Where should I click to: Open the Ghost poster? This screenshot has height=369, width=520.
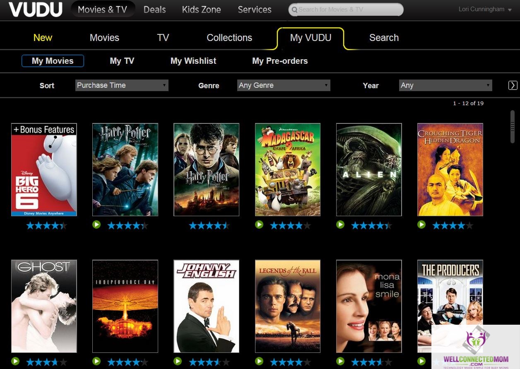44,306
